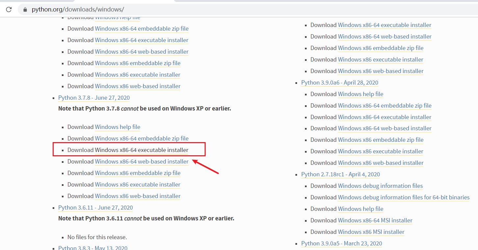Click the text "No files for this release."
The width and height of the screenshot is (478, 250).
pyautogui.click(x=97, y=237)
